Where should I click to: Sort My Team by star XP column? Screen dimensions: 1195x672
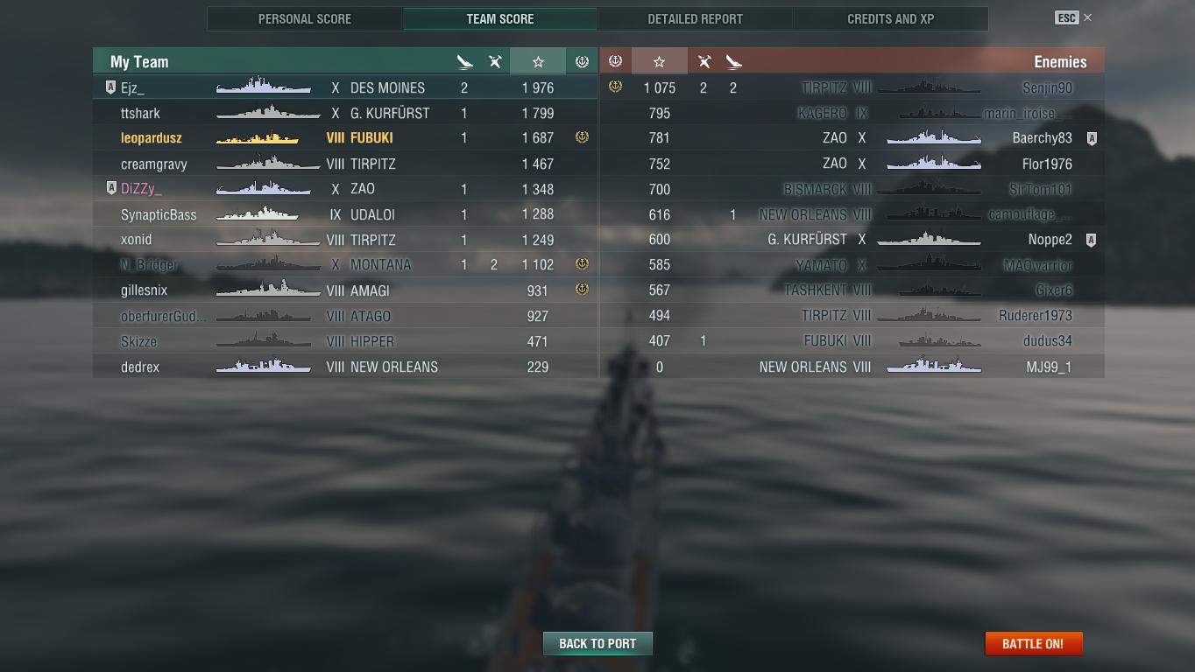point(538,61)
